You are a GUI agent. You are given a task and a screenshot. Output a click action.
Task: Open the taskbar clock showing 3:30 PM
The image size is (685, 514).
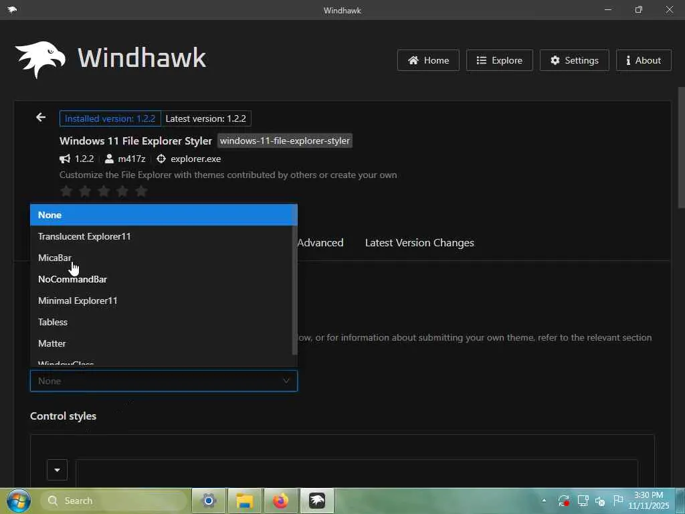[x=649, y=501]
